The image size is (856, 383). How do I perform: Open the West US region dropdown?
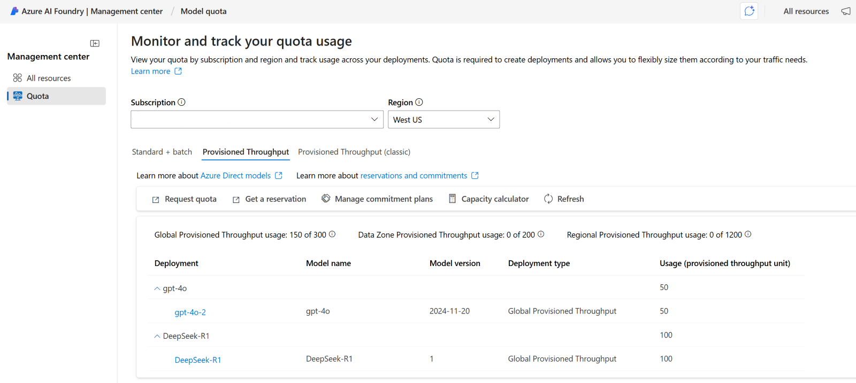click(444, 120)
